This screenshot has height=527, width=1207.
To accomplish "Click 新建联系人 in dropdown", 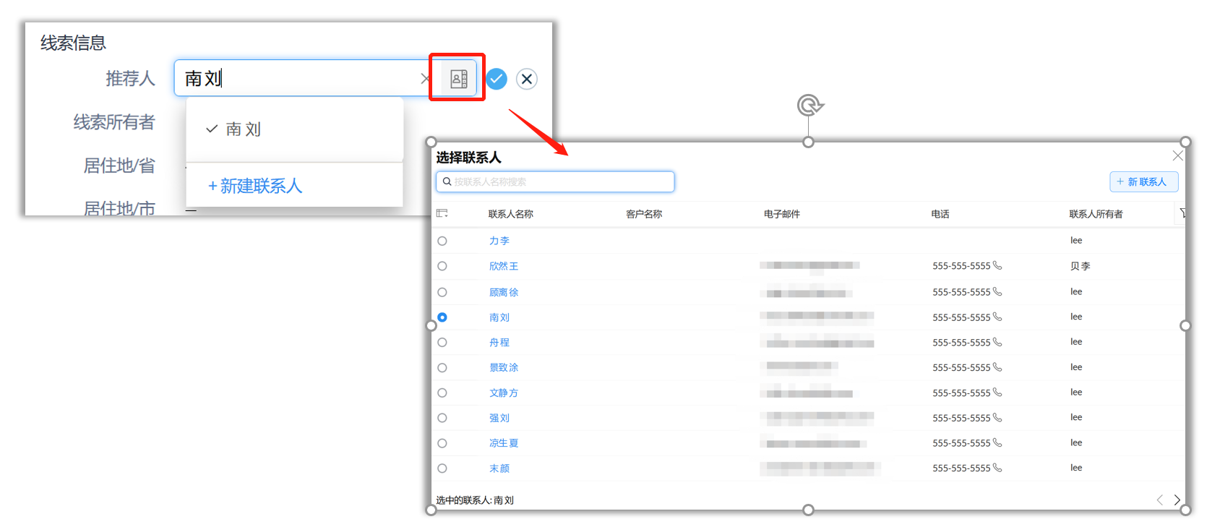I will (255, 187).
